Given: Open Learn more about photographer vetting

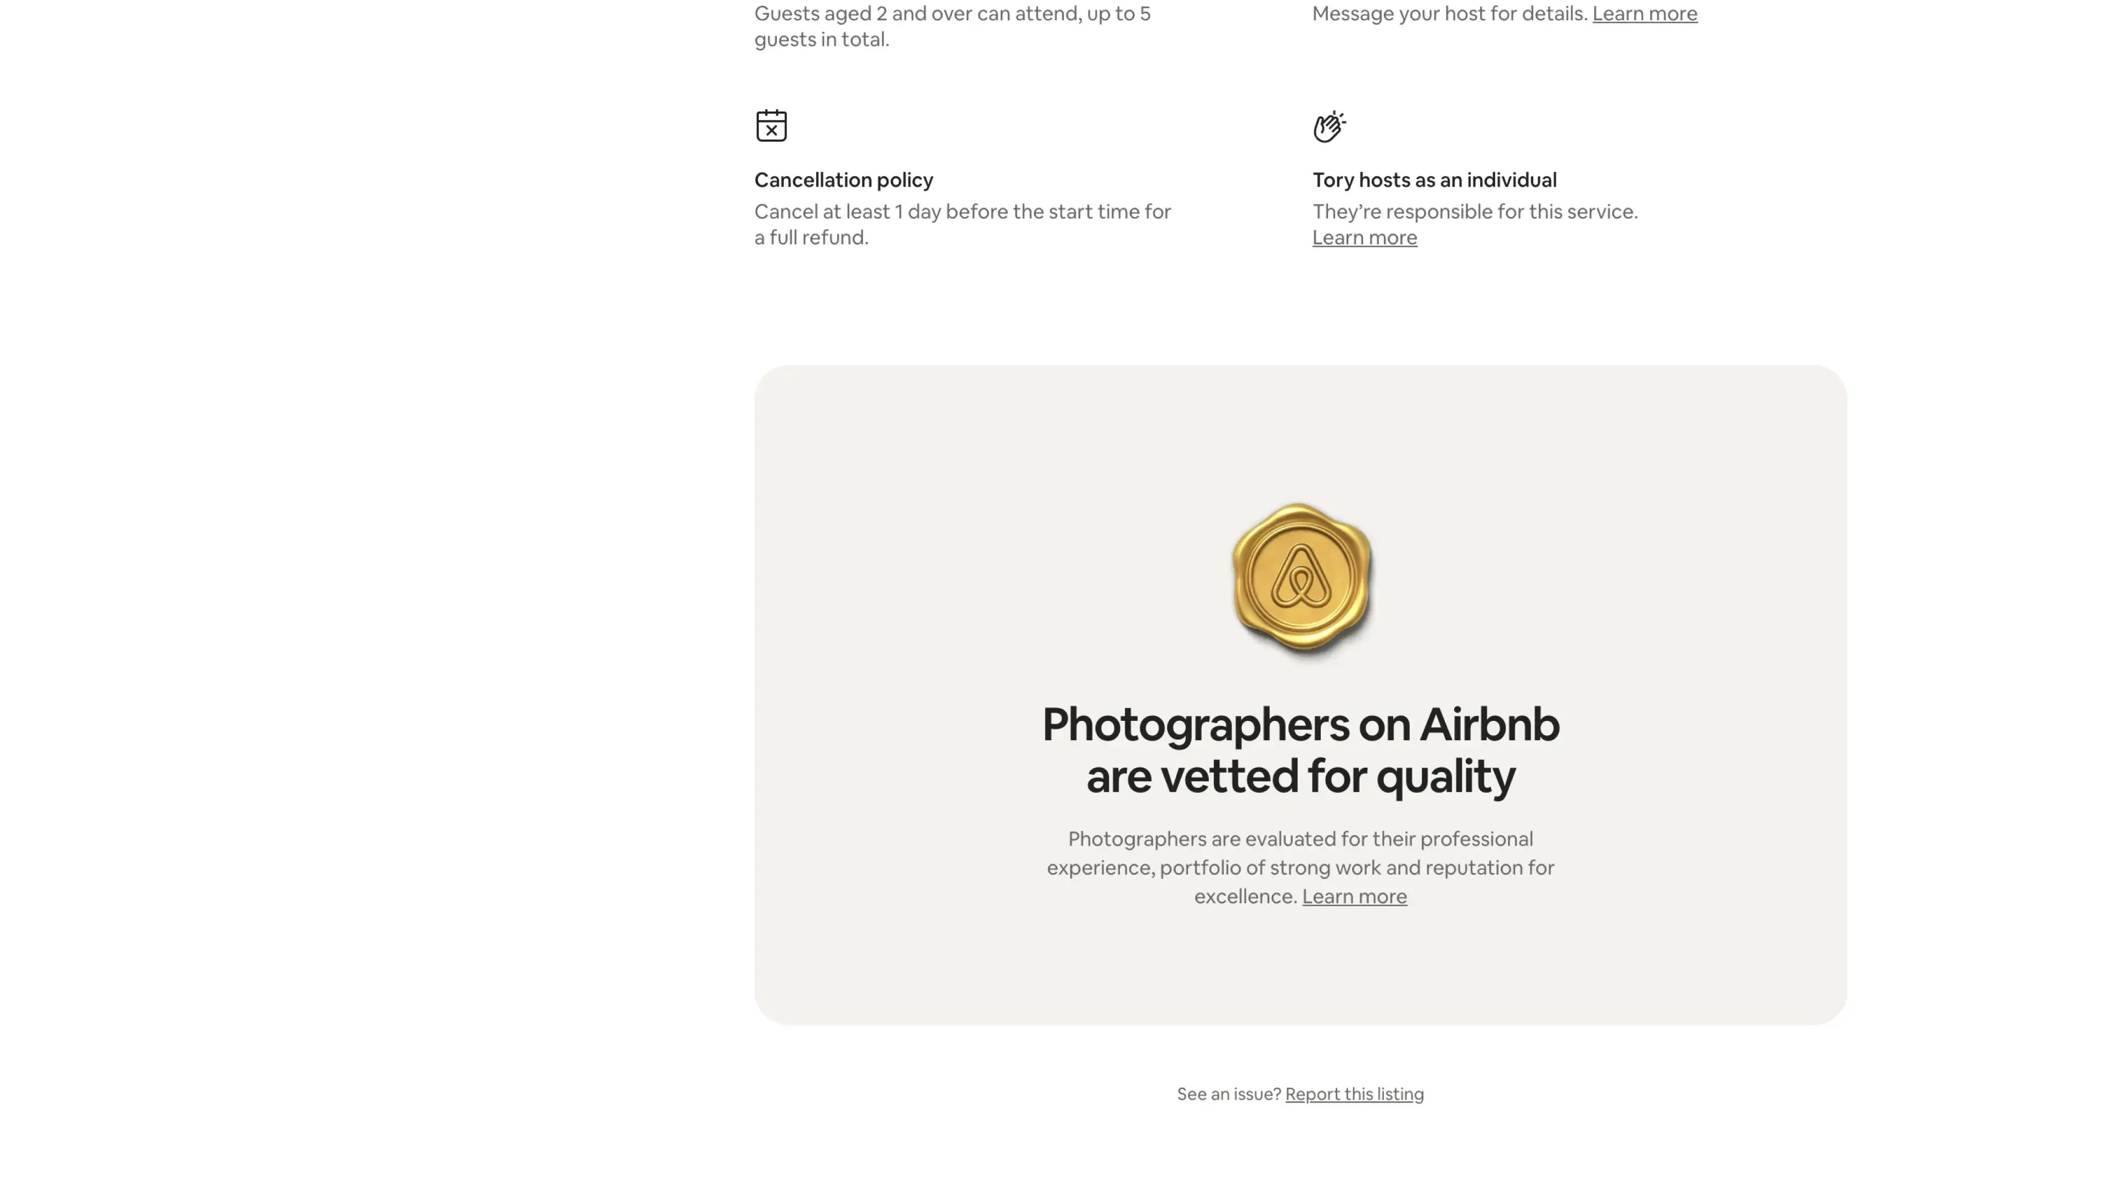Looking at the screenshot, I should click(1354, 896).
